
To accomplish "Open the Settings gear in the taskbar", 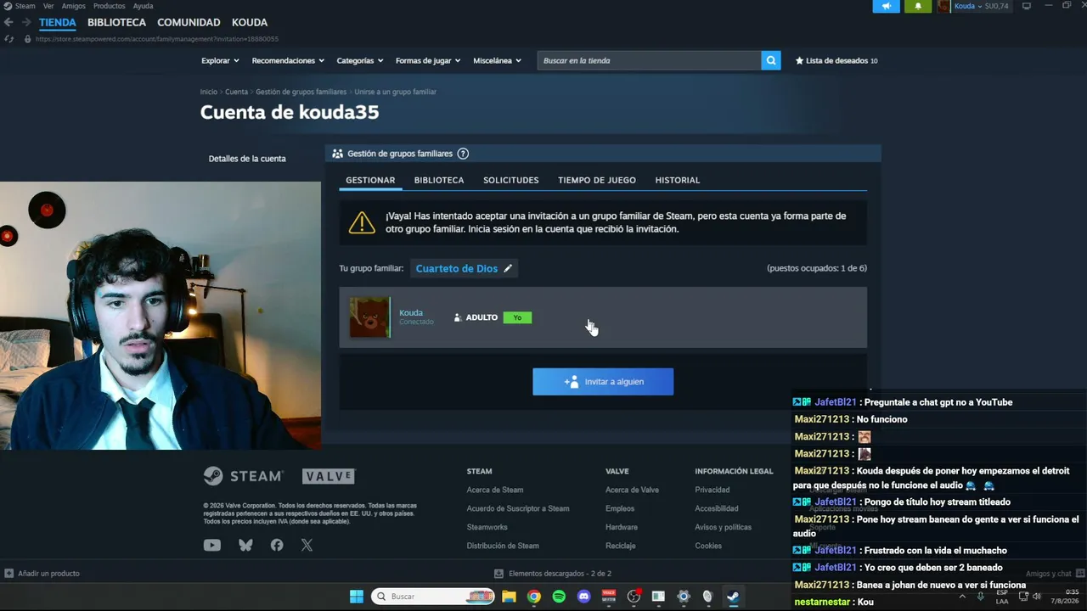I will tap(684, 597).
